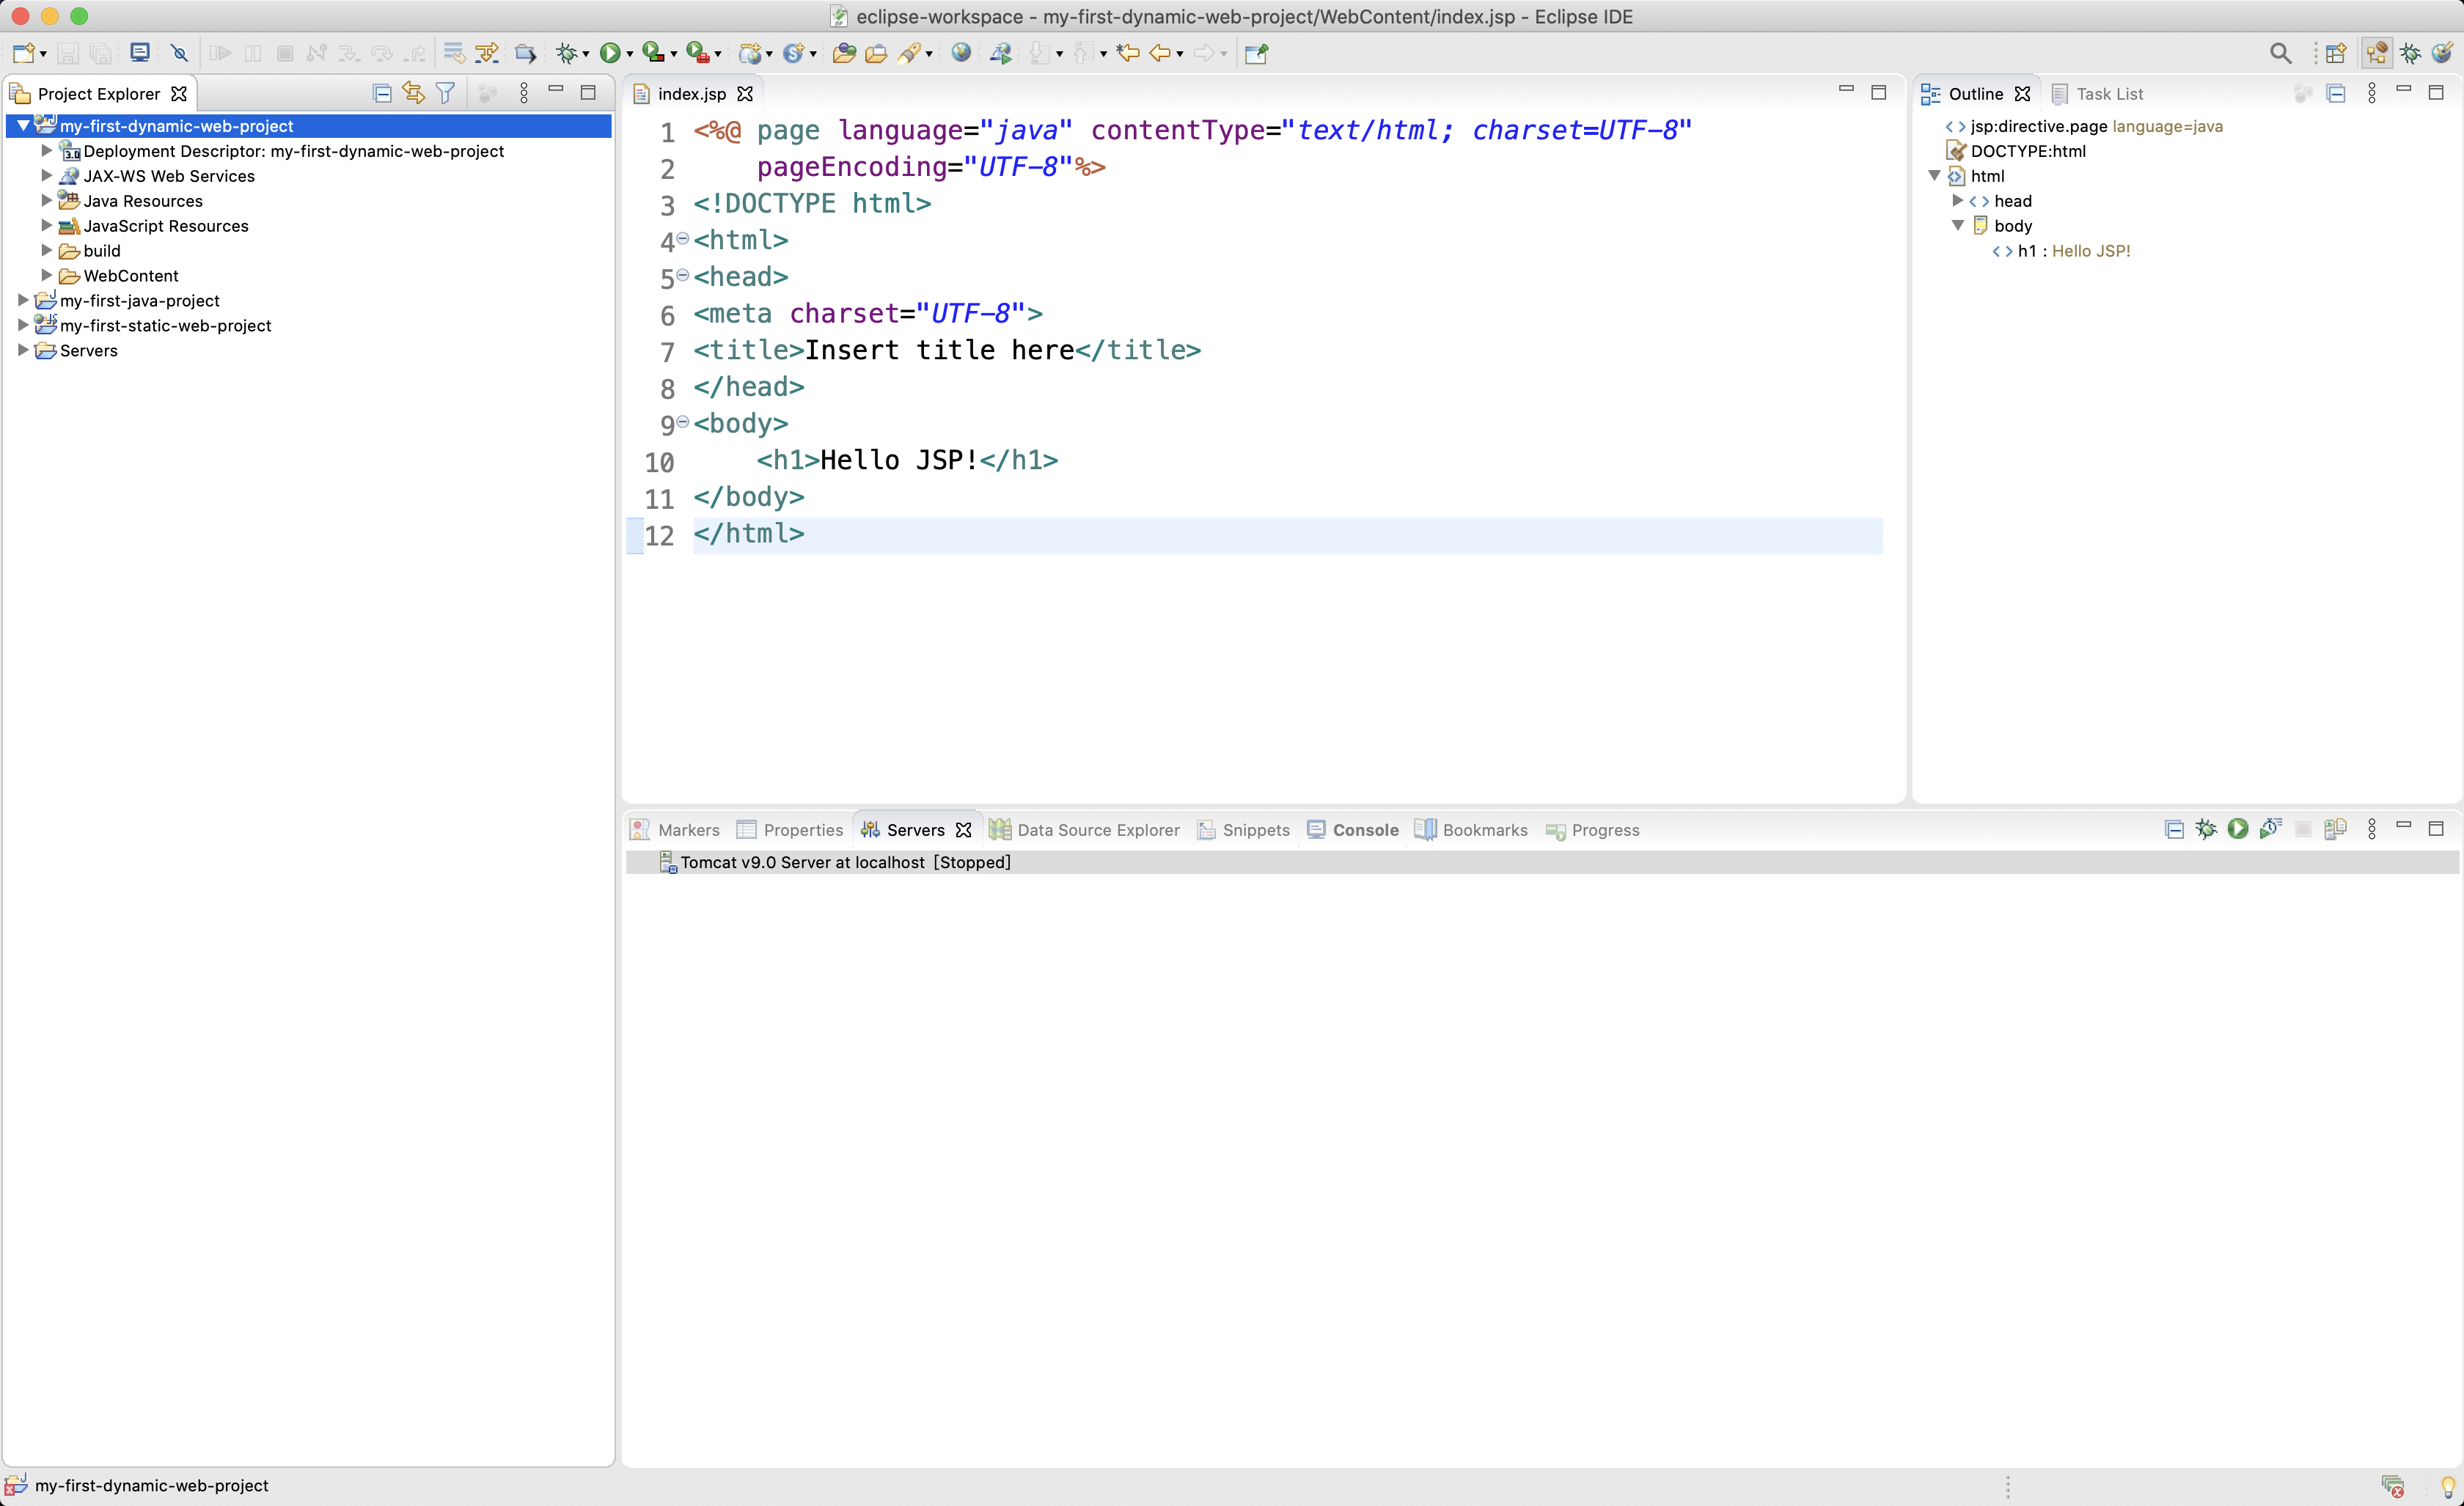
Task: Start the server in profile mode
Action: tap(2270, 829)
